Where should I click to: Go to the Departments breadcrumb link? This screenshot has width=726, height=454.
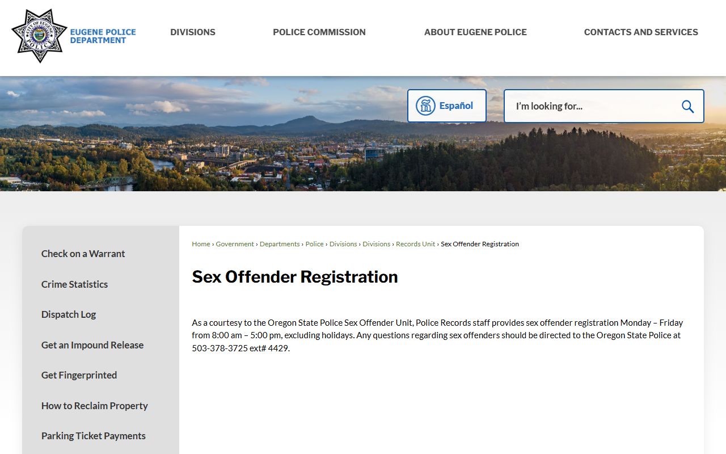[x=280, y=244]
